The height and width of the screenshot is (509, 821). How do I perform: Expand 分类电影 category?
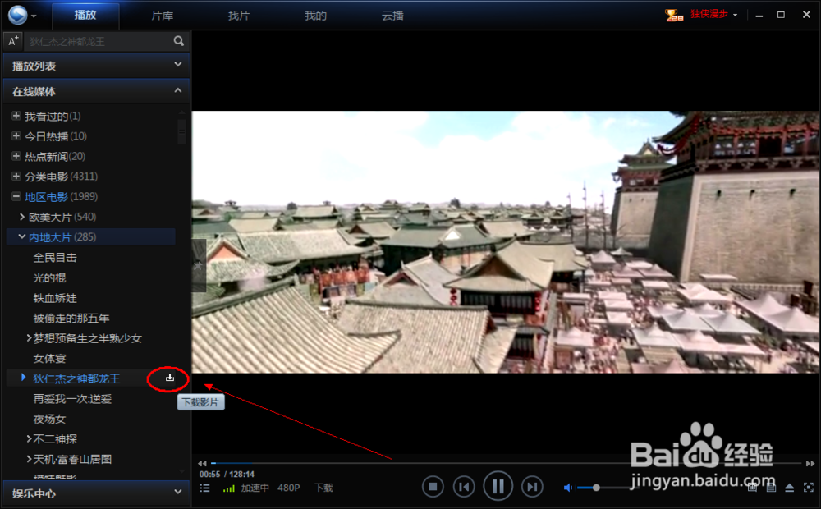pos(16,176)
